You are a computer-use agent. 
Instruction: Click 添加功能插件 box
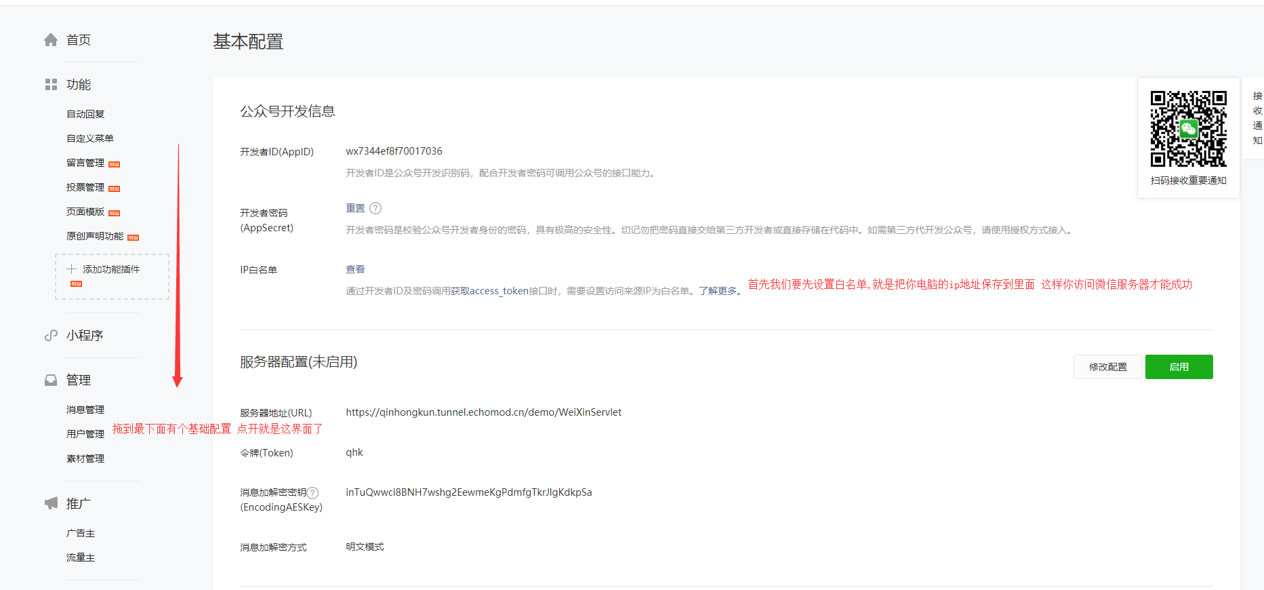tap(112, 277)
